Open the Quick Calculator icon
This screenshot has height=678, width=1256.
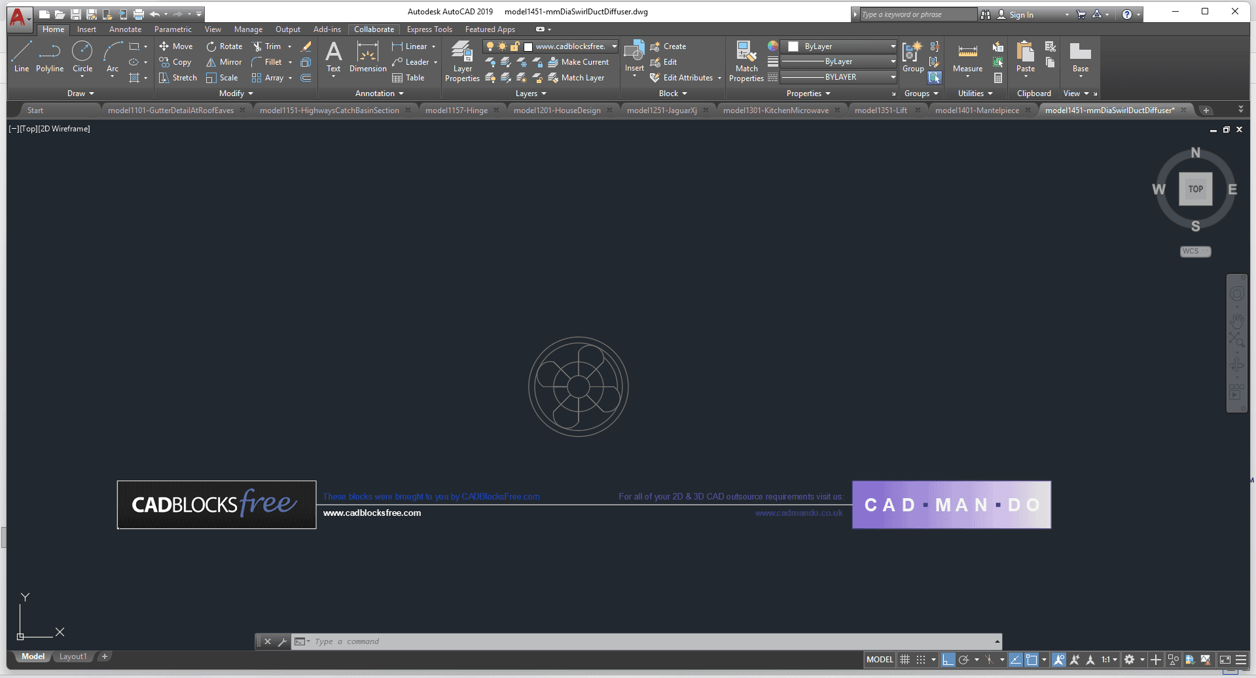pos(998,78)
